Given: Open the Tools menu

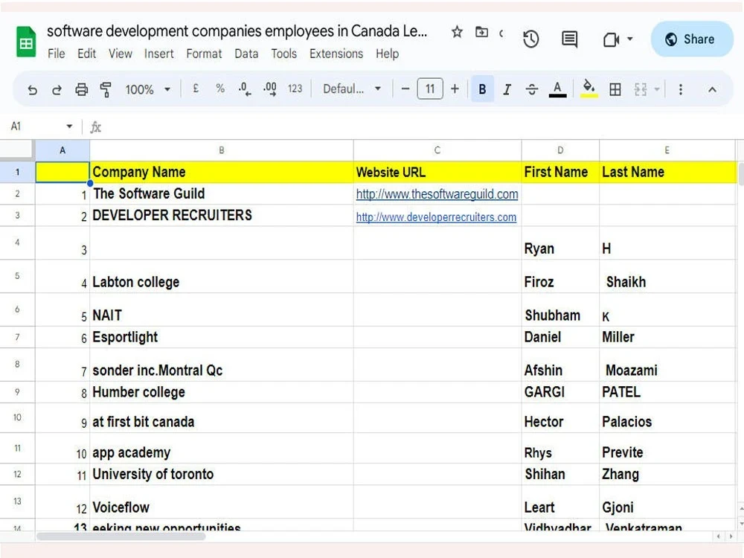Looking at the screenshot, I should tap(283, 54).
